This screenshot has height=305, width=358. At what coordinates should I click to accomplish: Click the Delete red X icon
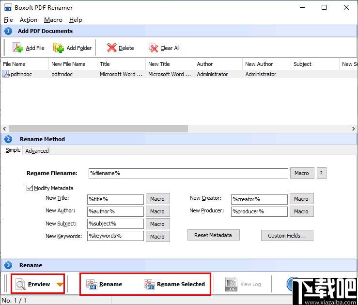(112, 48)
